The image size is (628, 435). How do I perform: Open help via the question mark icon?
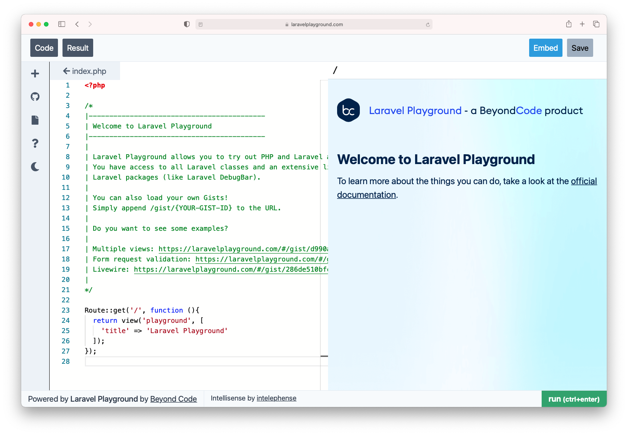tap(35, 143)
